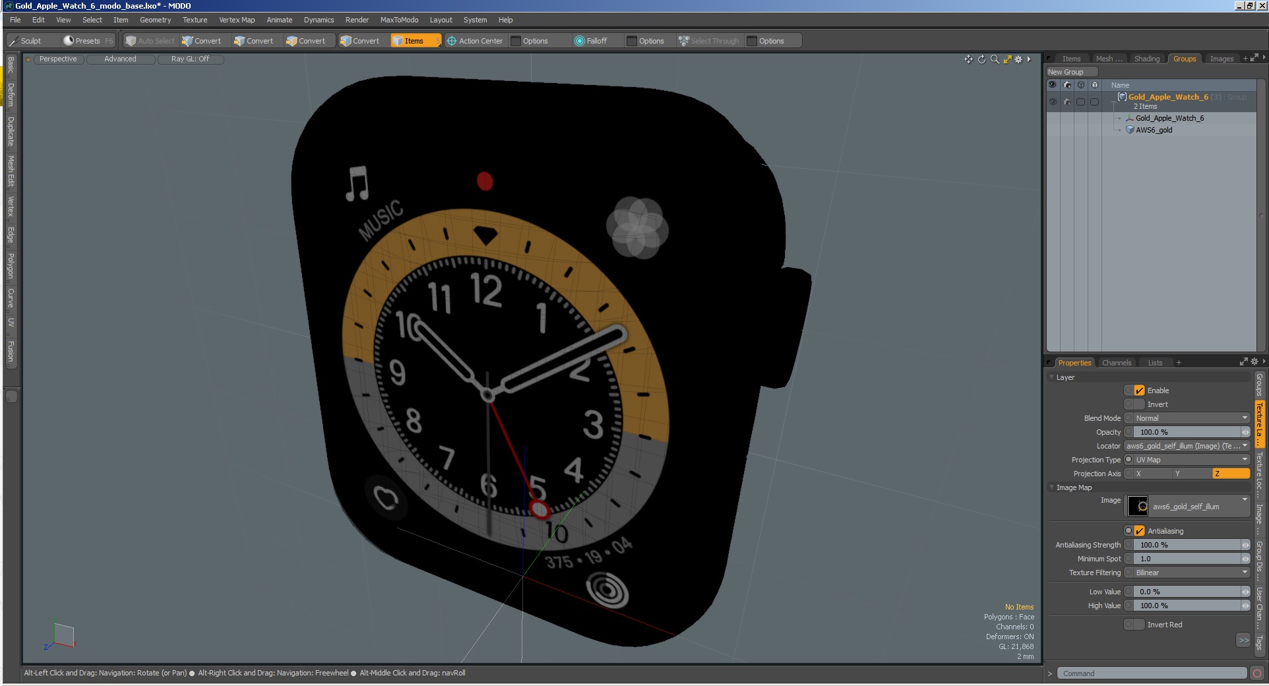Switch to the Shading tab
Screen dimensions: 1269x686
1146,59
